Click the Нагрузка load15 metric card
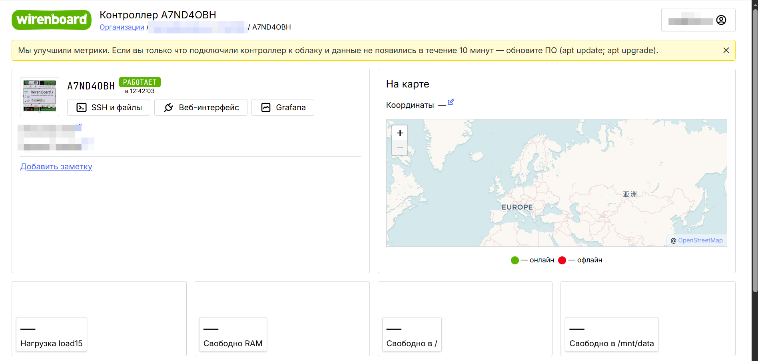This screenshot has width=758, height=361. click(52, 335)
